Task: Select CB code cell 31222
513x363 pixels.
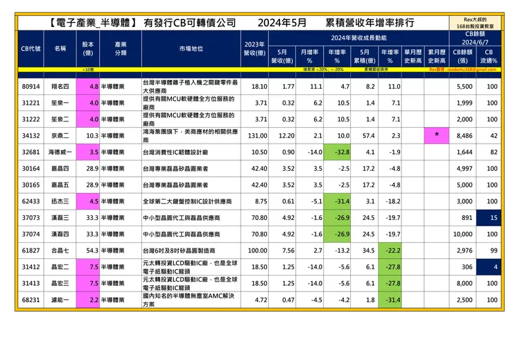Action: tap(31, 119)
